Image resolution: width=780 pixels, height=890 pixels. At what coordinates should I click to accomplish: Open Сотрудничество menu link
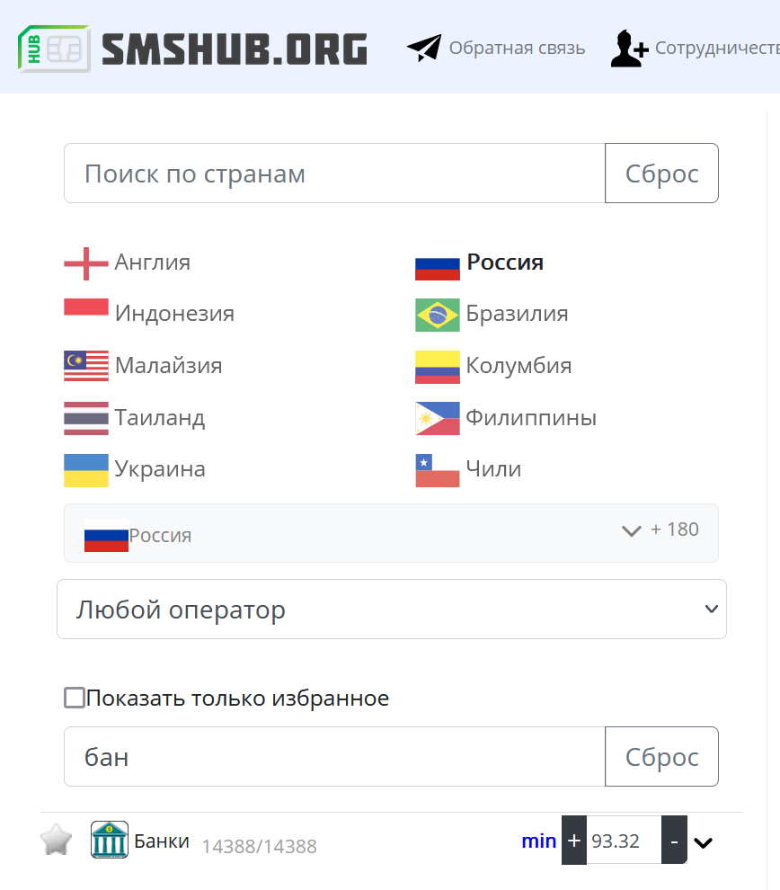pos(718,48)
